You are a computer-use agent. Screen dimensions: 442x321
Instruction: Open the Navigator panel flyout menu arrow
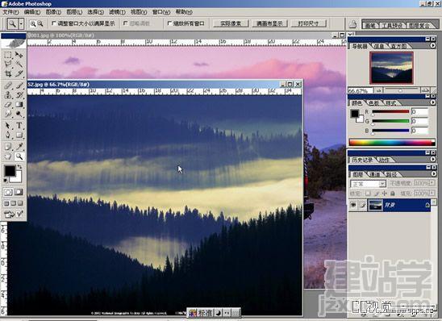click(433, 45)
